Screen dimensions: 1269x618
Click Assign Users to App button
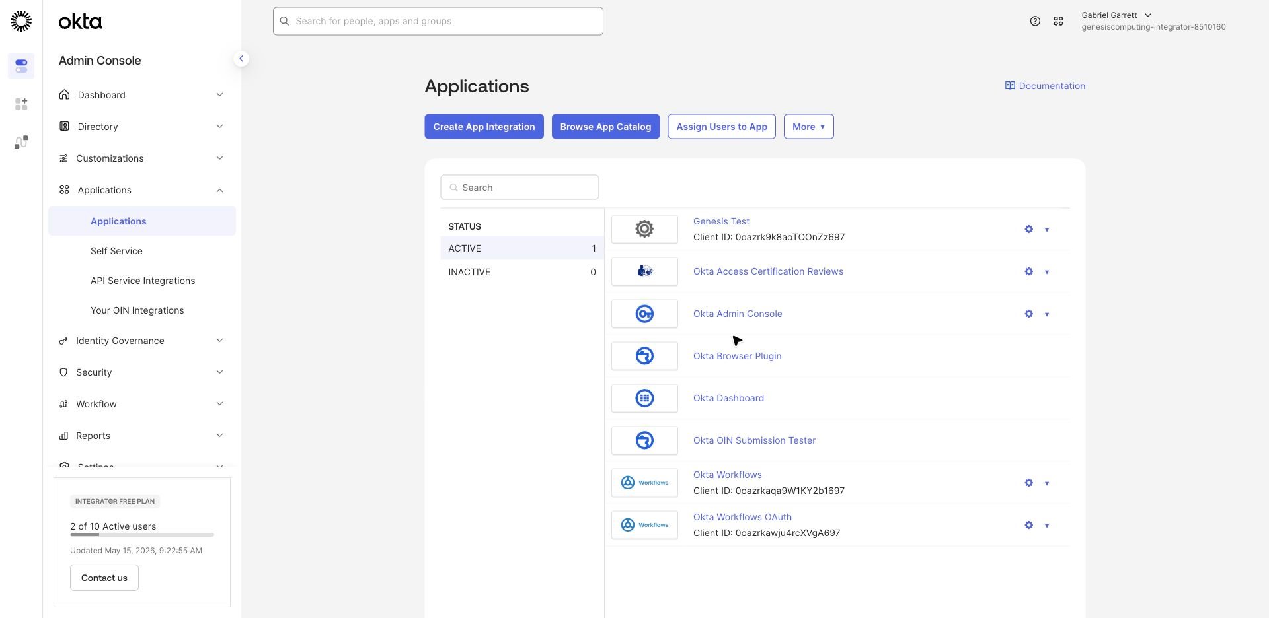click(x=722, y=127)
